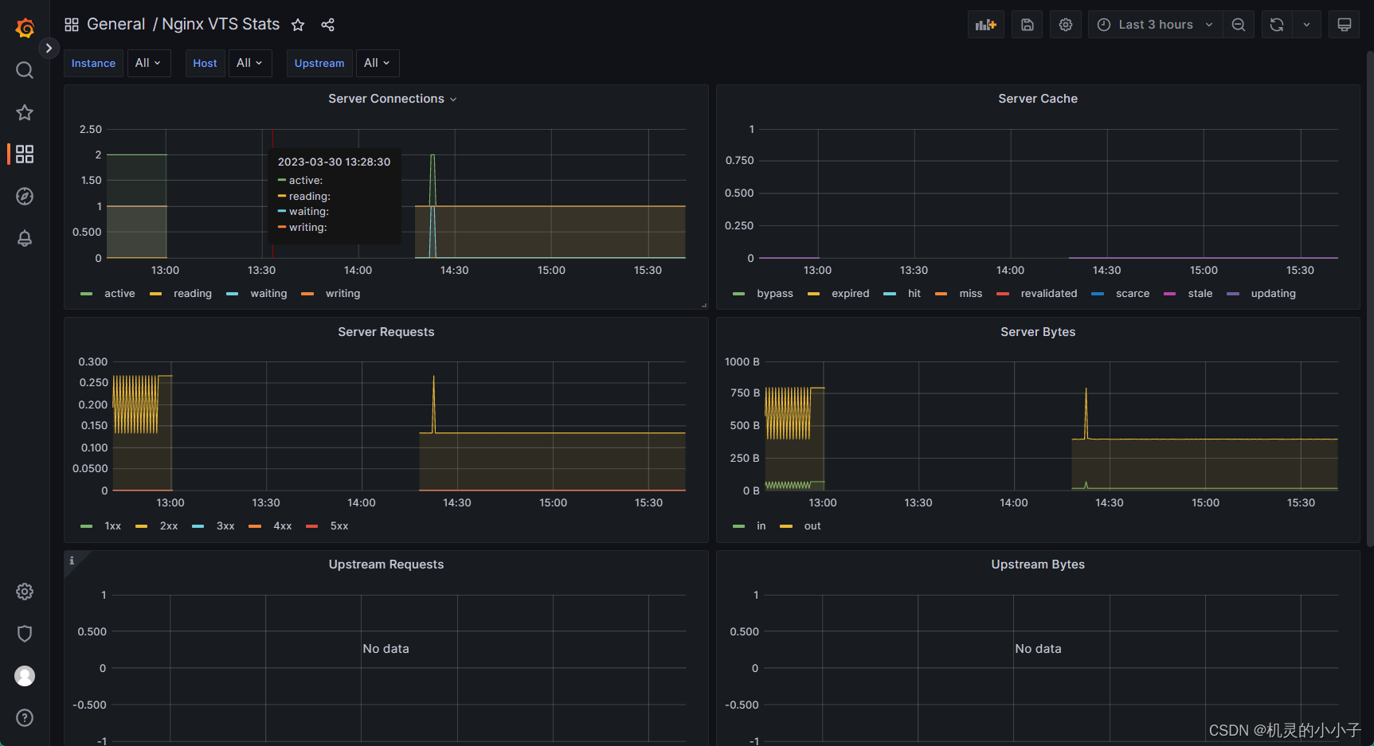Toggle the stale cache series
This screenshot has height=746, width=1374.
1200,294
